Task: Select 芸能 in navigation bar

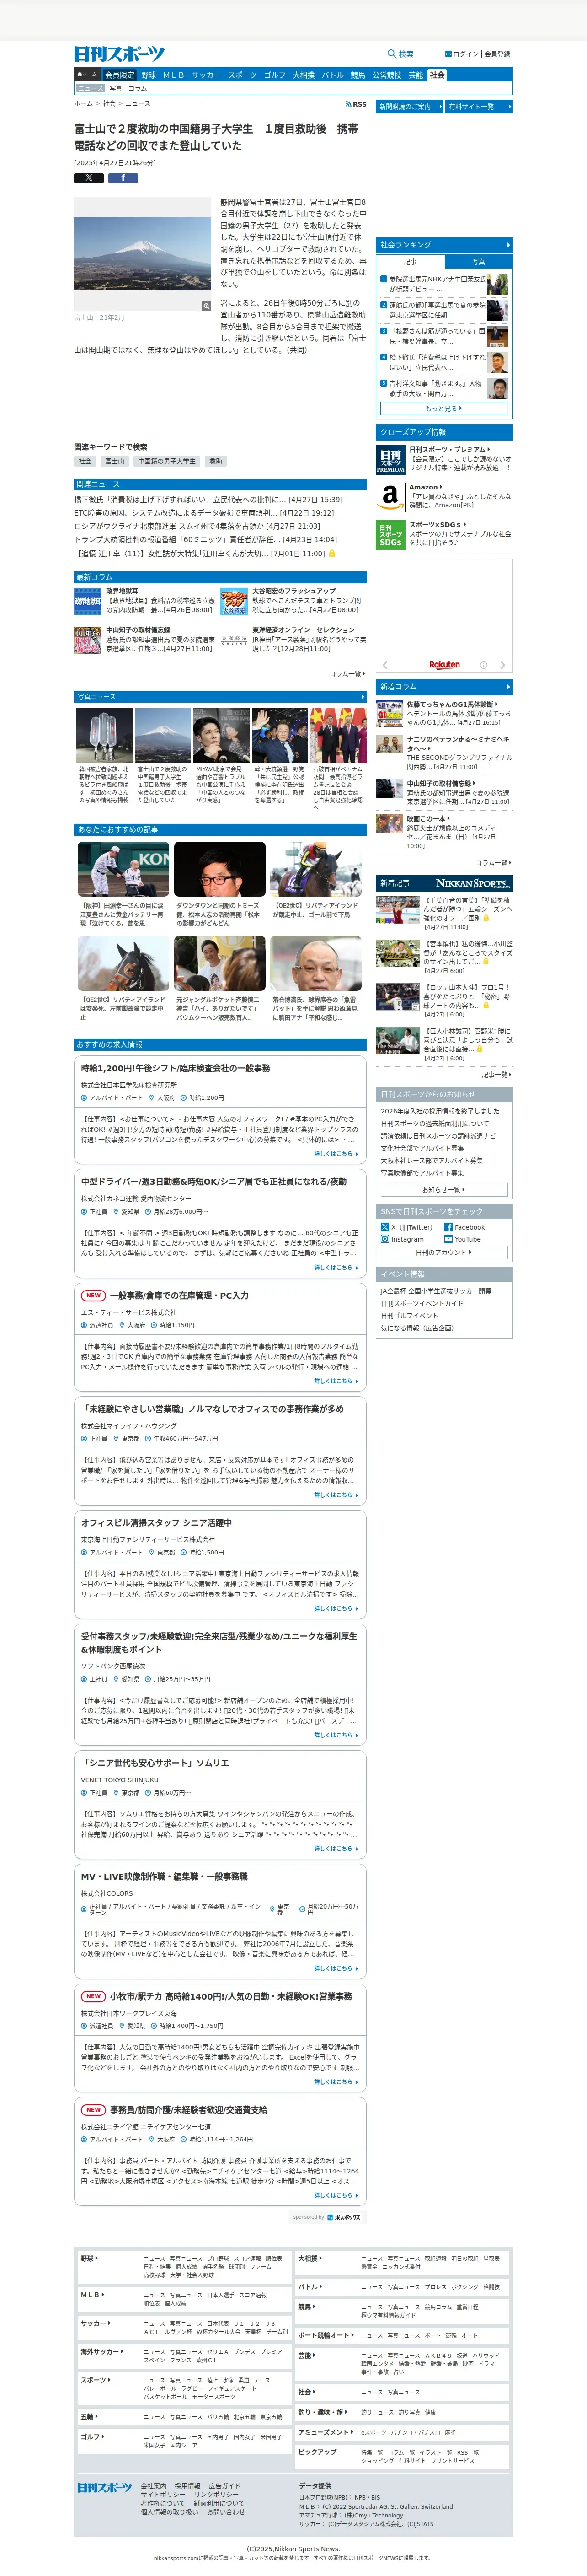Action: coord(415,75)
